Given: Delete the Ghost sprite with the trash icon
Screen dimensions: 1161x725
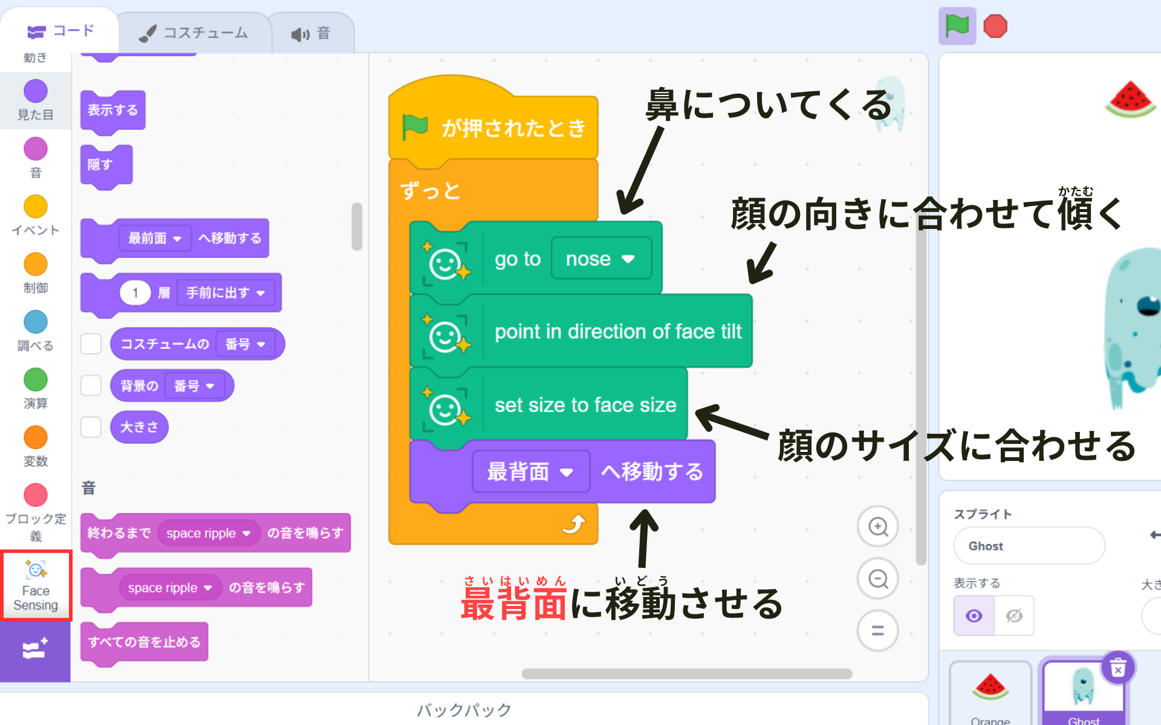Looking at the screenshot, I should [x=1118, y=669].
